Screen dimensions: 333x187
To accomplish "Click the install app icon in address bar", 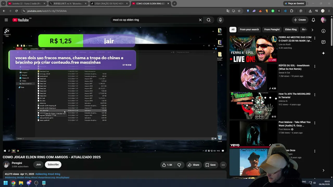I will click(x=233, y=11).
